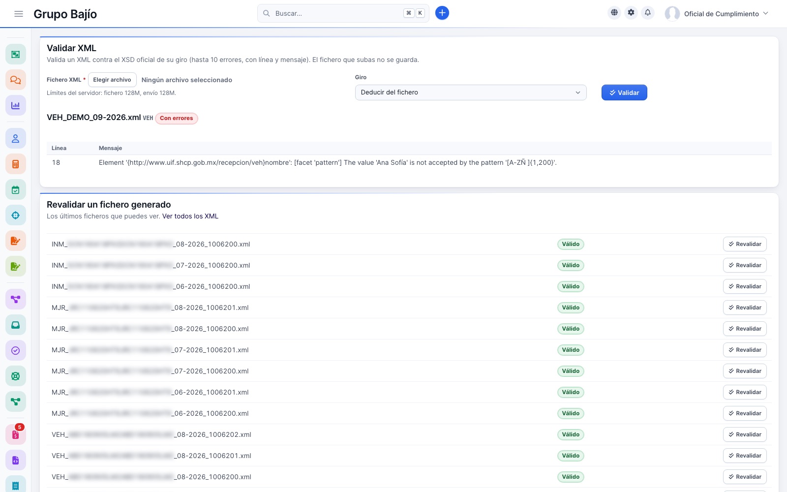This screenshot has width=787, height=492.
Task: Revalidar MJR _08-2026_1006201.xml
Action: pyautogui.click(x=745, y=307)
